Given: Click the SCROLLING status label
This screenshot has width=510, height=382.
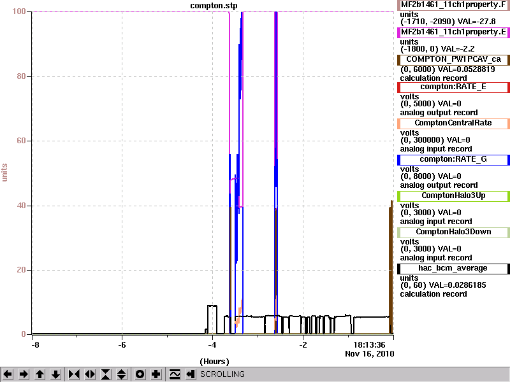Looking at the screenshot, I should click(x=222, y=374).
